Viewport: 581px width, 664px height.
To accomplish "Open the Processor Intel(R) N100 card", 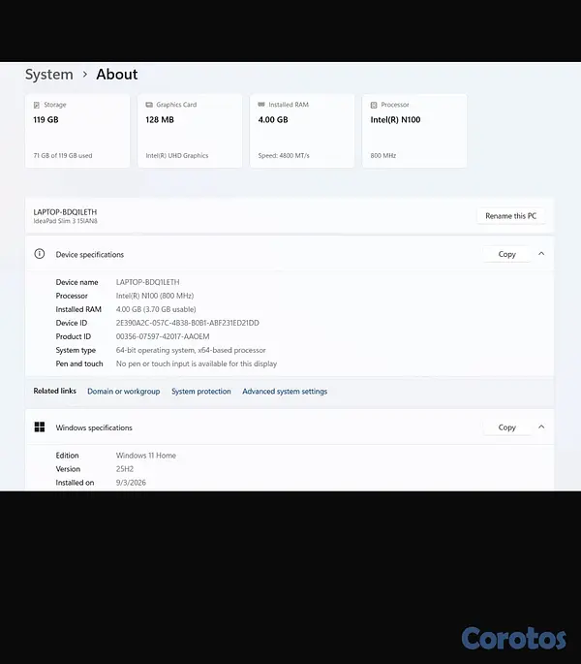I will coord(414,131).
